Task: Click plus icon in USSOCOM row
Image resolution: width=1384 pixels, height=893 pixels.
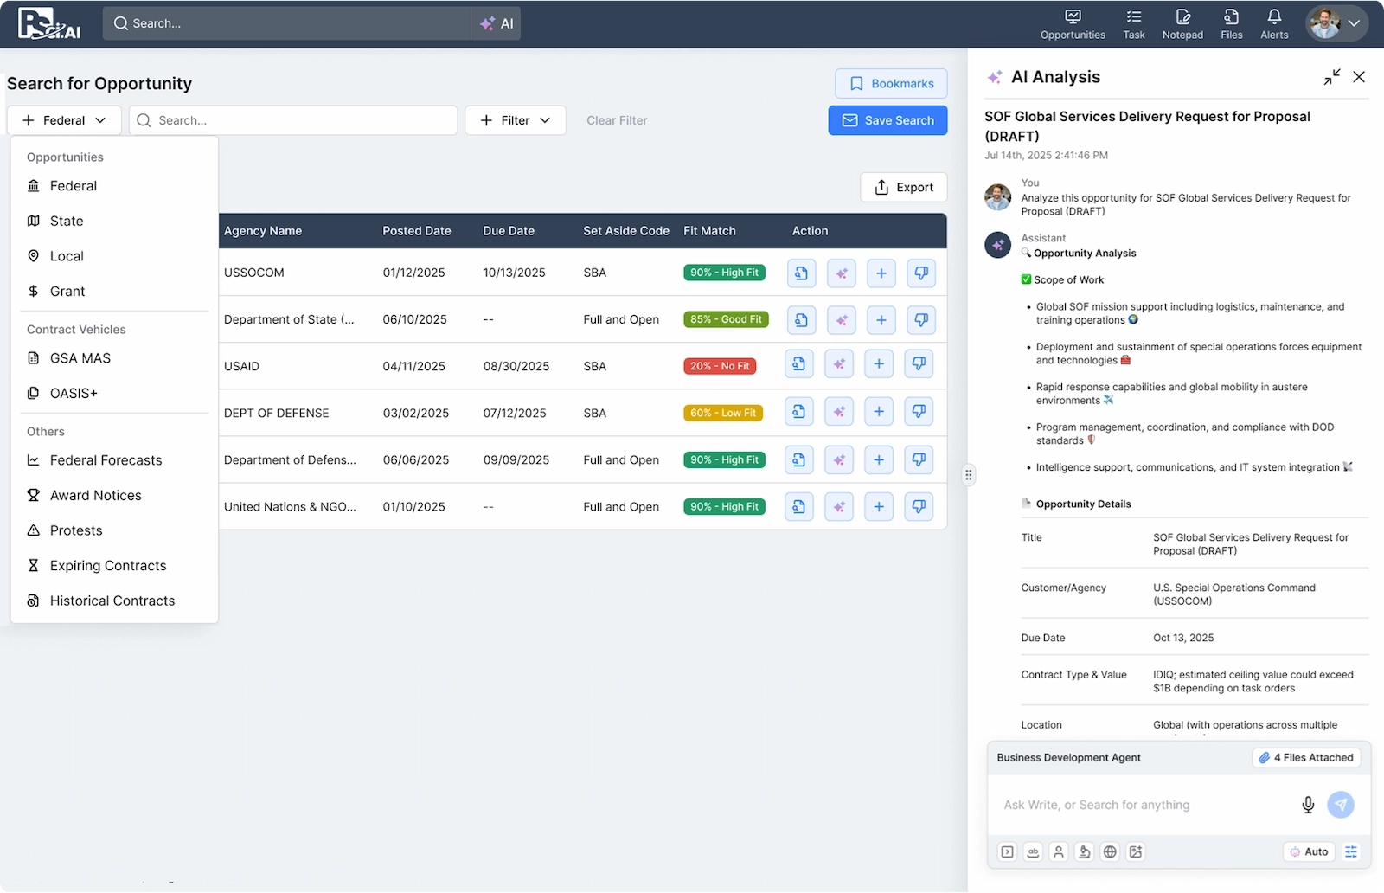Action: click(881, 273)
